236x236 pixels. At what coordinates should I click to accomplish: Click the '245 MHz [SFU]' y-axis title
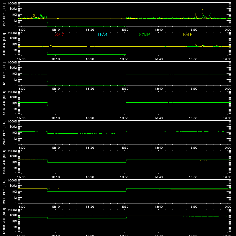(x=4, y=14)
